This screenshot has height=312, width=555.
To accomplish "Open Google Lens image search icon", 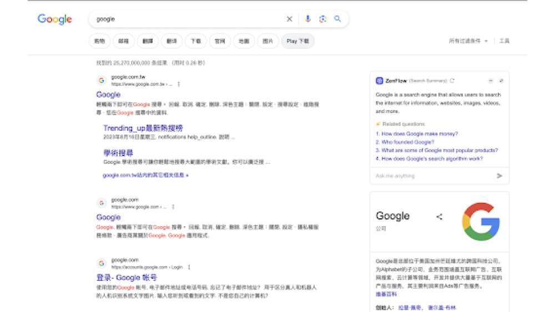I will (322, 19).
